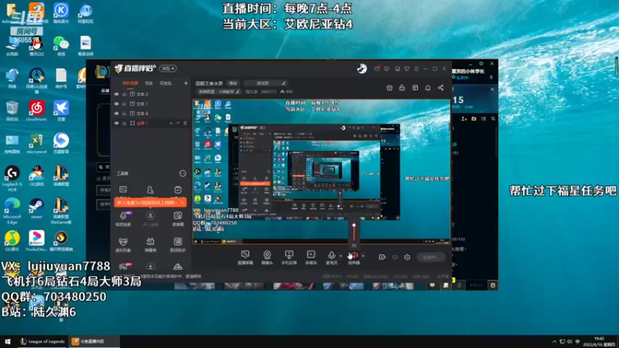Move the selected layer up
Image resolution: width=619 pixels, height=348 pixels.
pyautogui.click(x=171, y=123)
